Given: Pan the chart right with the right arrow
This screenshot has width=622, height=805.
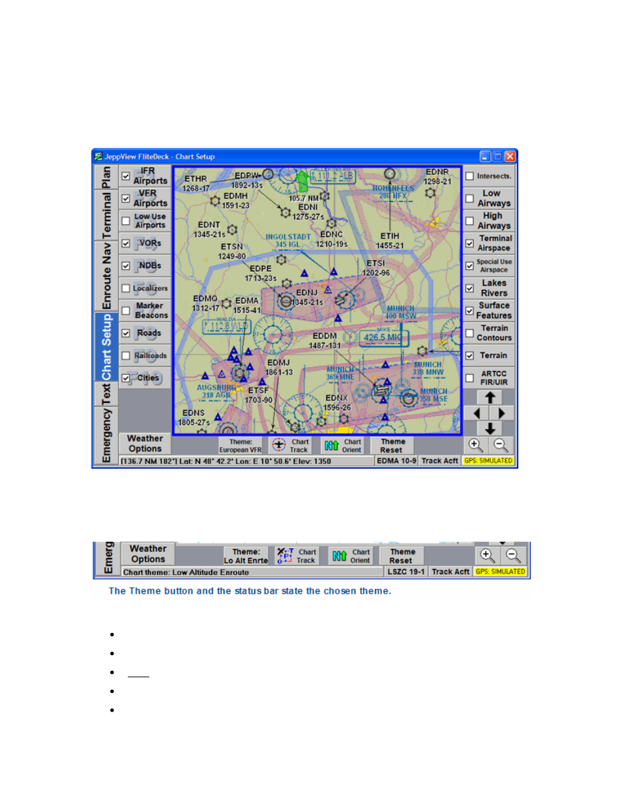Looking at the screenshot, I should [502, 413].
